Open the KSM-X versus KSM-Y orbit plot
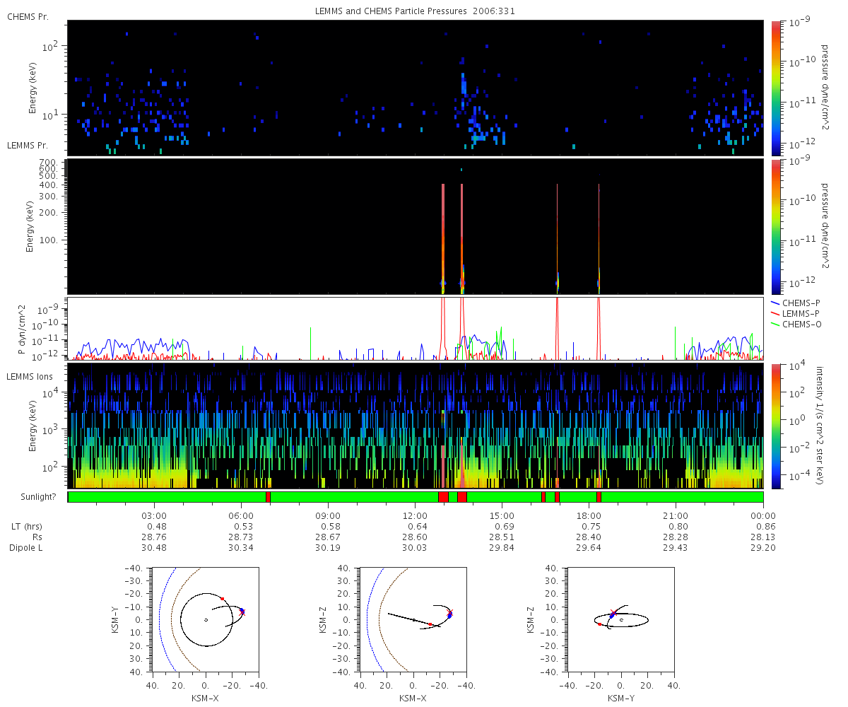This screenshot has height=707, width=848. [x=206, y=619]
